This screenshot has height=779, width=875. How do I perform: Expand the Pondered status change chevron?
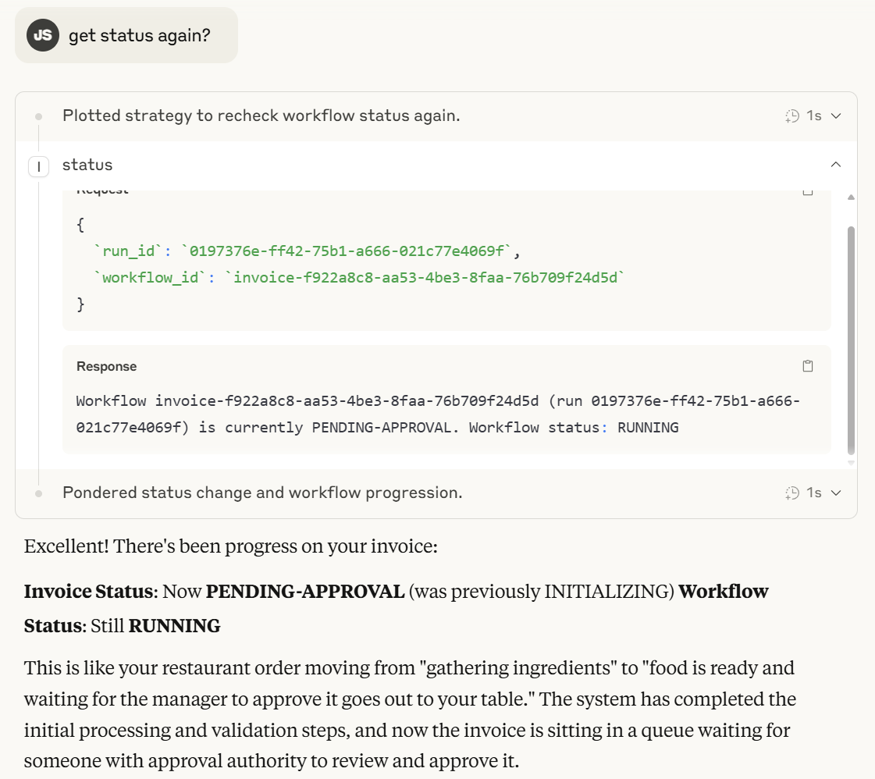[x=836, y=493]
